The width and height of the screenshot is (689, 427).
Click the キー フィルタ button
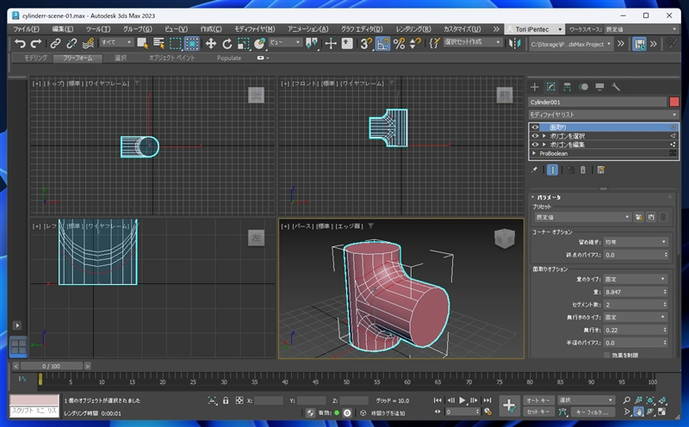pos(592,412)
